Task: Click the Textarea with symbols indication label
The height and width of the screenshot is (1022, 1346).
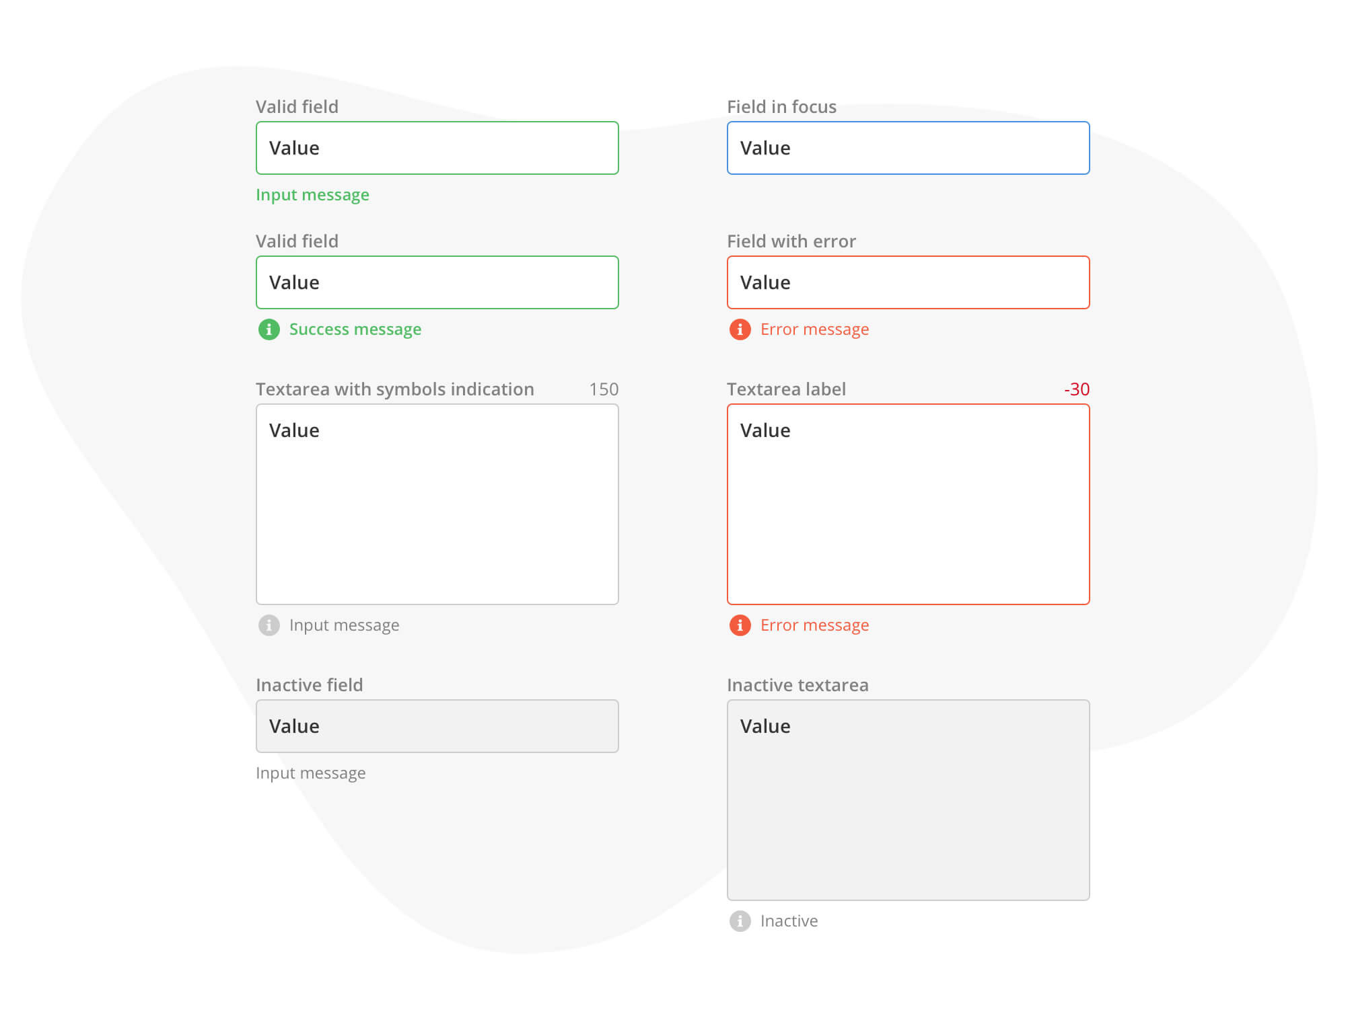Action: point(394,389)
